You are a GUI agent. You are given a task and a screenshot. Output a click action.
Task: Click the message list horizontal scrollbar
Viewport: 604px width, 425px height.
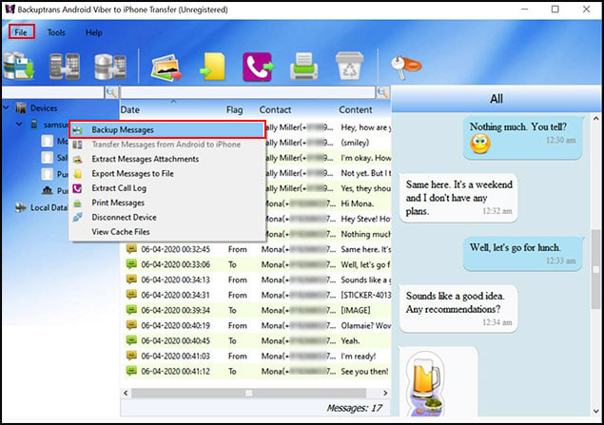point(251,392)
